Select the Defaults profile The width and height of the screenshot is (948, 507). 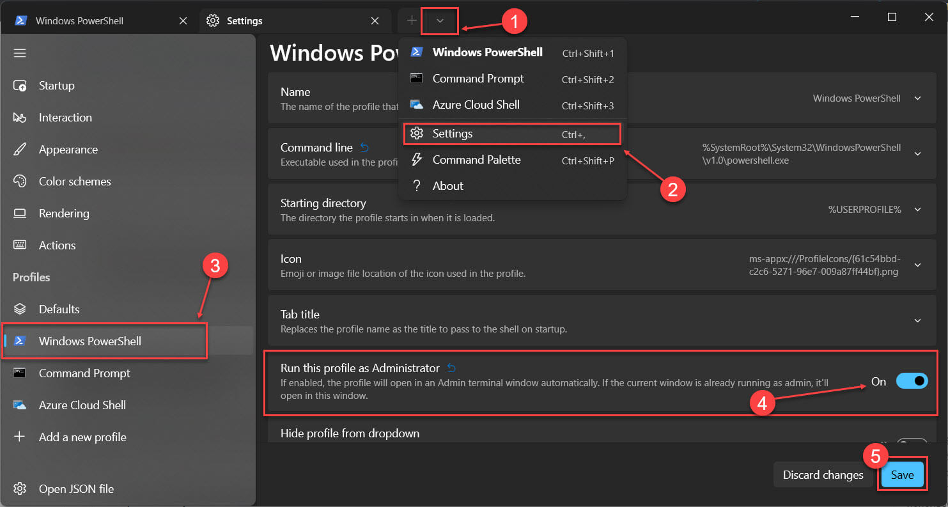[128, 309]
